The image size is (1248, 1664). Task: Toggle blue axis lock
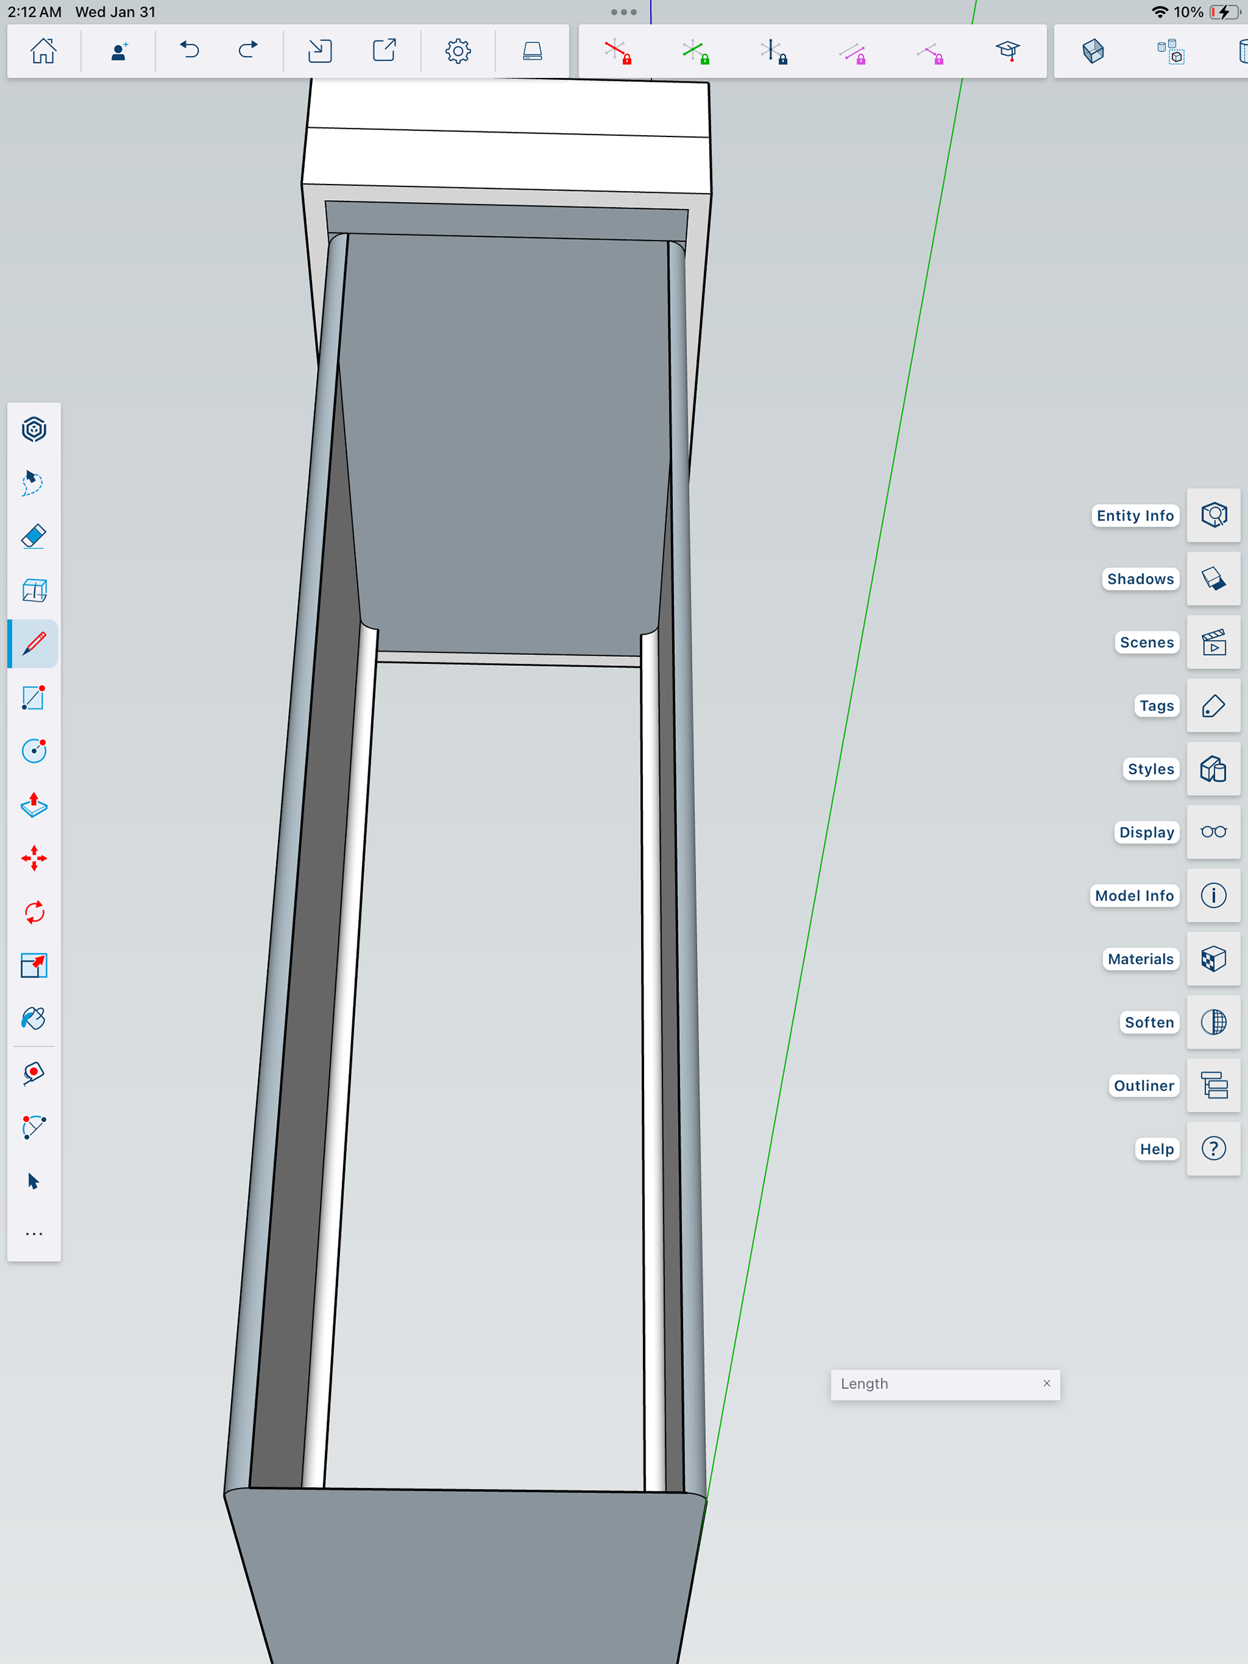(773, 52)
